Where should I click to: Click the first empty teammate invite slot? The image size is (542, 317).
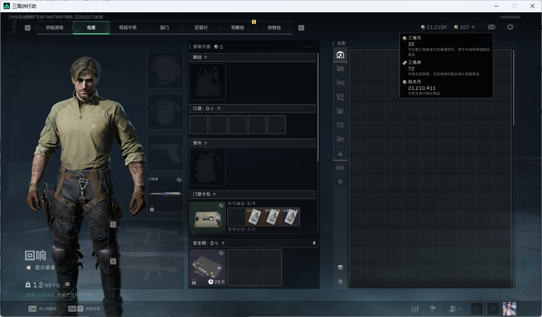pyautogui.click(x=477, y=308)
